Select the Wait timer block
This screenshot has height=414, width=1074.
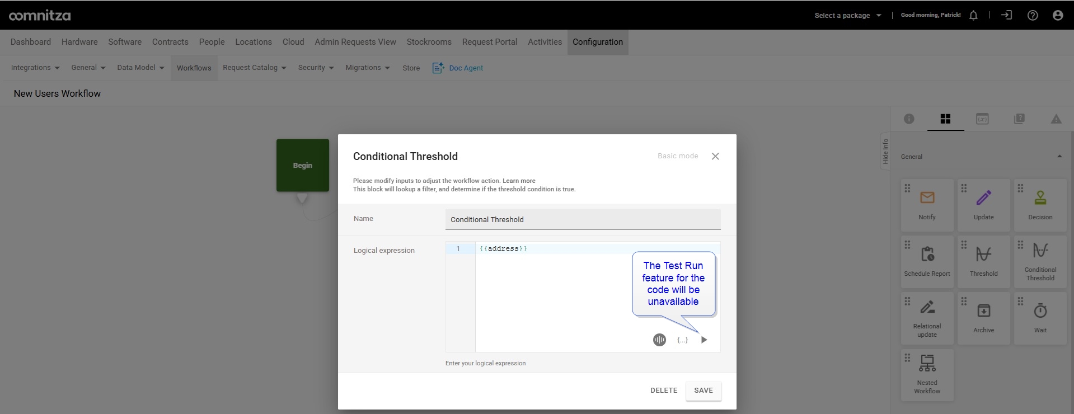click(1040, 318)
